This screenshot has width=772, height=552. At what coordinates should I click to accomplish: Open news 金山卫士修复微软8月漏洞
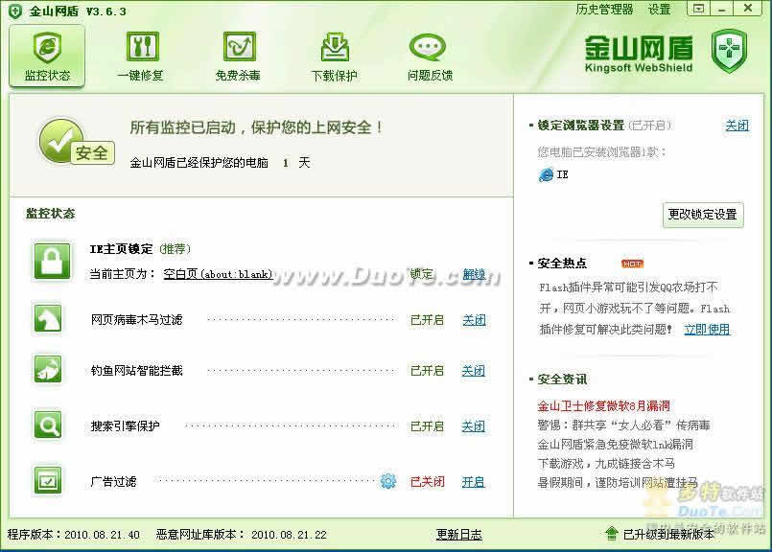coord(603,406)
